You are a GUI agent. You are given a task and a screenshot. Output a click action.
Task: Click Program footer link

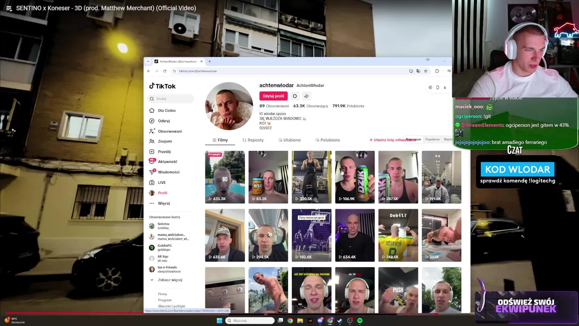165,300
